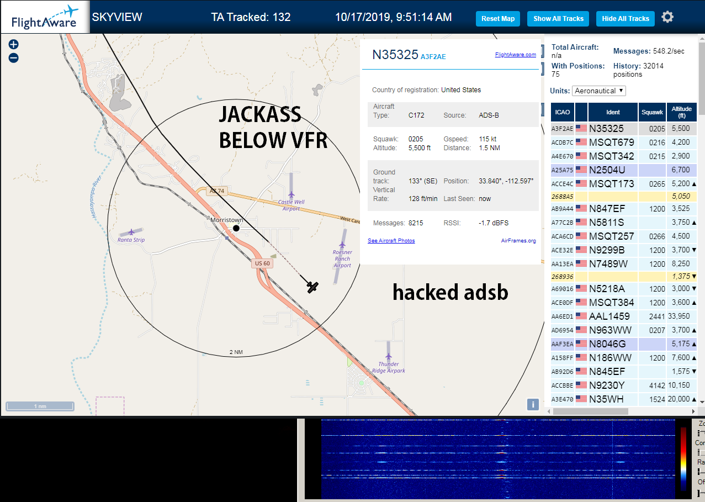Open the AirFrames.org link
The height and width of the screenshot is (502, 705).
[518, 241]
